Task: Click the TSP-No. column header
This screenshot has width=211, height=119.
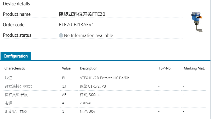Action: [x=165, y=68]
